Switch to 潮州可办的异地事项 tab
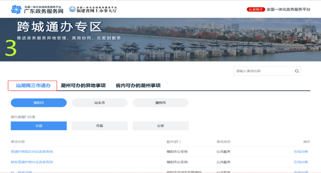The width and height of the screenshot is (321, 173). (x=83, y=86)
